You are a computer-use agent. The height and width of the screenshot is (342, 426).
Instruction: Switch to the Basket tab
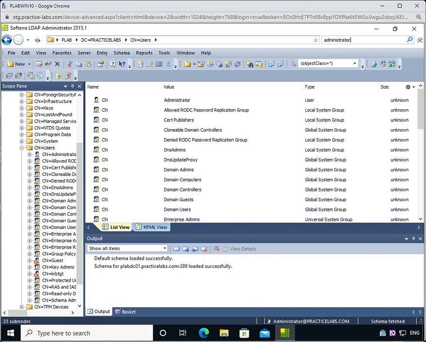coord(125,312)
